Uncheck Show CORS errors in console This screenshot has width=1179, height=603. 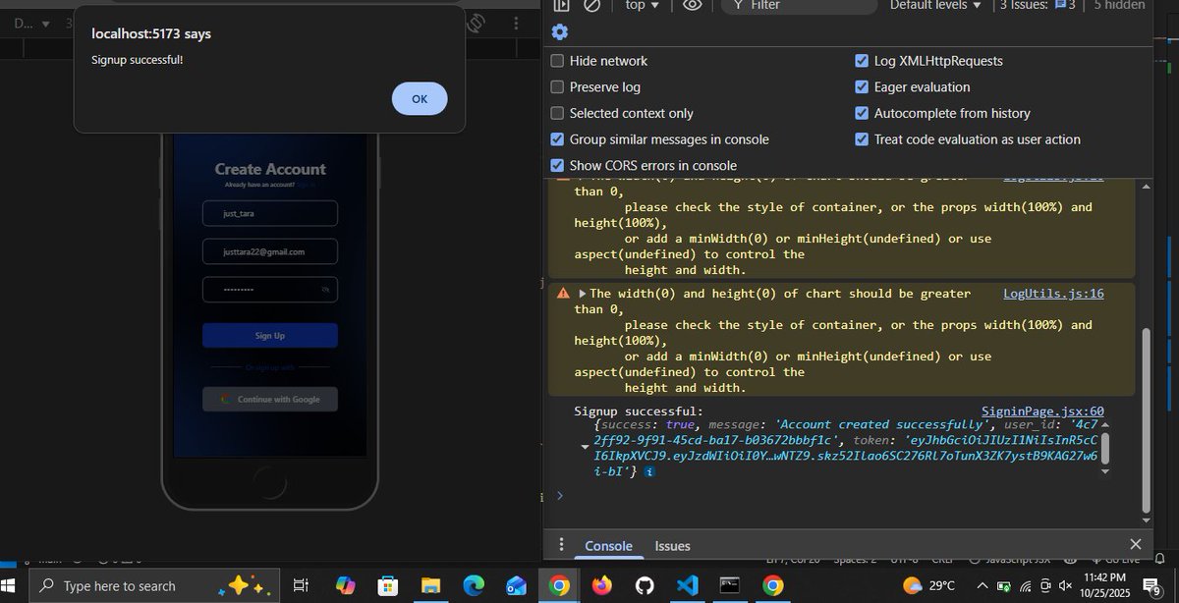pyautogui.click(x=557, y=166)
